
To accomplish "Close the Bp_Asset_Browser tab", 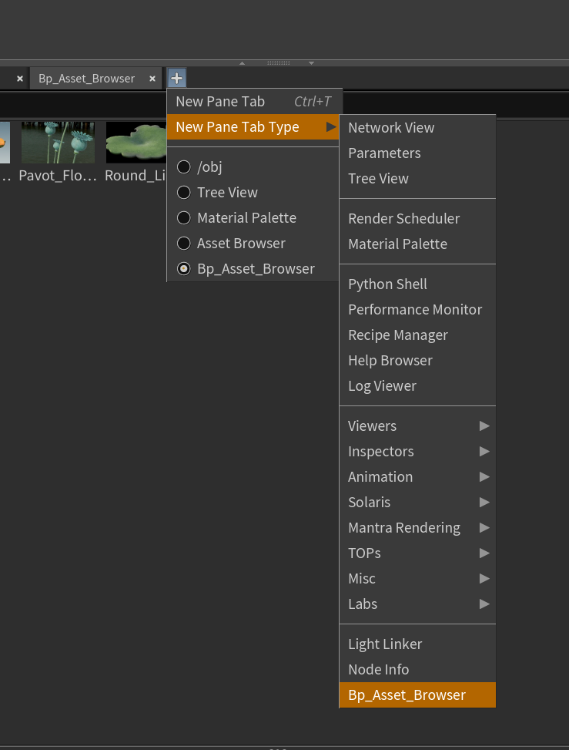I will pos(152,79).
